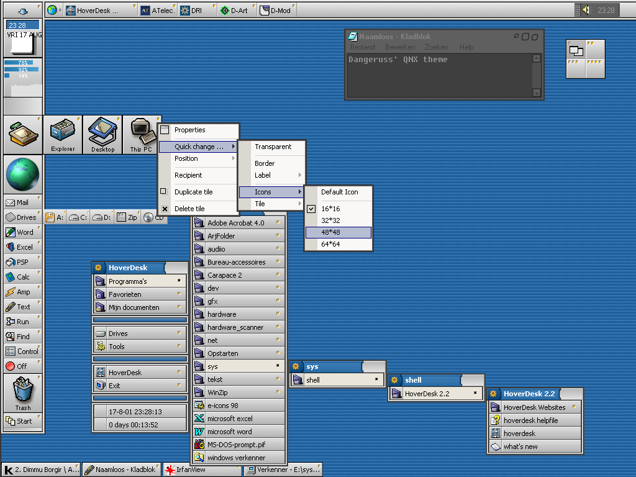Click the globe icon in sidebar
This screenshot has width=636, height=477.
pyautogui.click(x=23, y=175)
